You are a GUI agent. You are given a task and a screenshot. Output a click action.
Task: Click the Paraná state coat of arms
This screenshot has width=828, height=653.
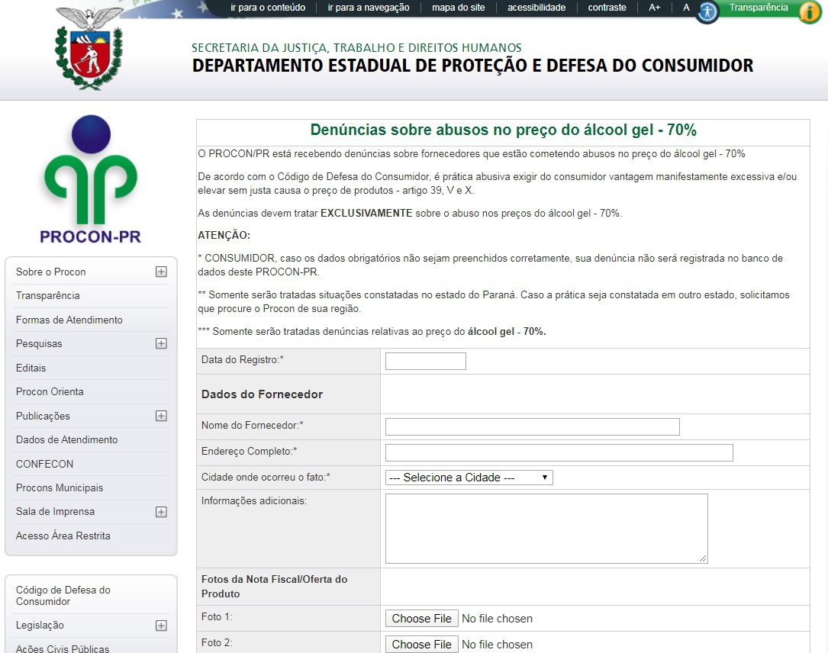click(89, 50)
